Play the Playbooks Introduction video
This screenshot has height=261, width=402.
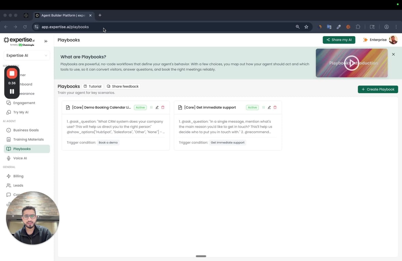click(x=351, y=63)
